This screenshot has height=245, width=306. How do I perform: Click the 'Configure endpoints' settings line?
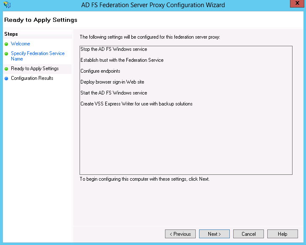100,71
